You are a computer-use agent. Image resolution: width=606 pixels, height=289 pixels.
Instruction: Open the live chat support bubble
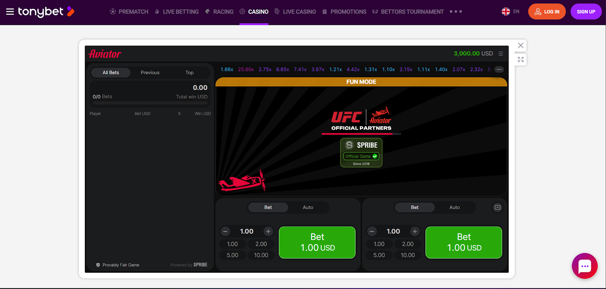click(x=585, y=266)
